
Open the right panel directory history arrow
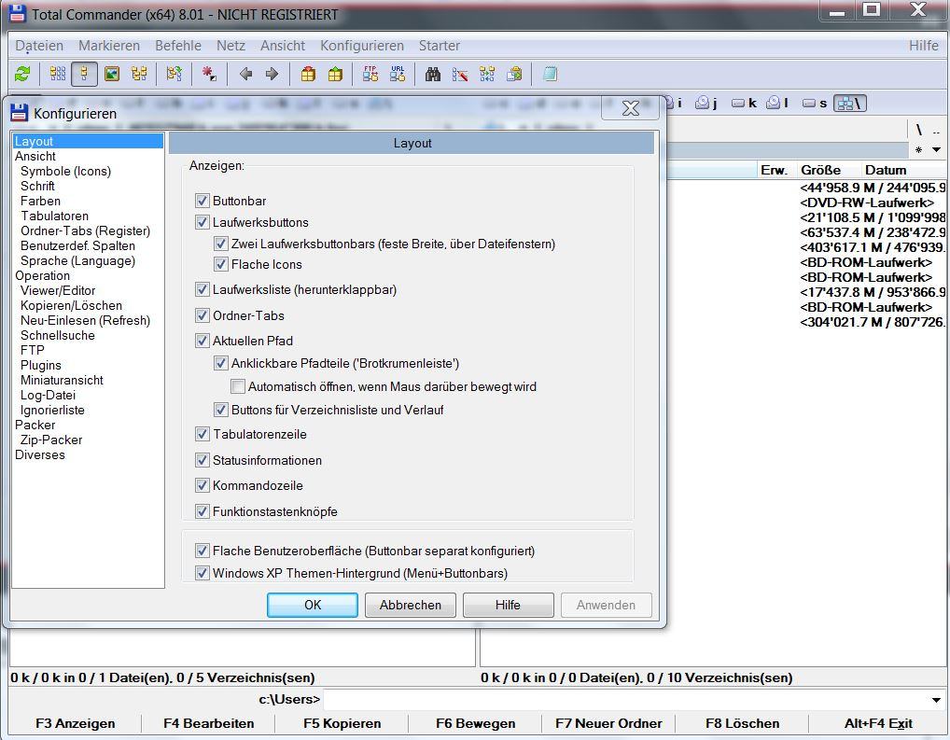point(937,149)
